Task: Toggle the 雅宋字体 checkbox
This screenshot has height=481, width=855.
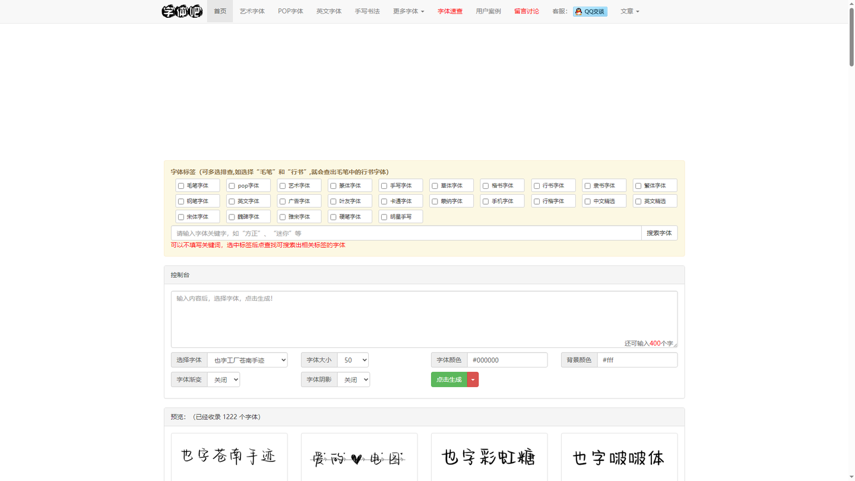Action: pos(283,217)
